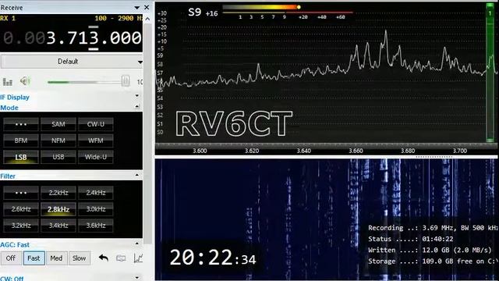Set filter bandwidth to 2.2kHz
The width and height of the screenshot is (499, 281).
pos(58,193)
